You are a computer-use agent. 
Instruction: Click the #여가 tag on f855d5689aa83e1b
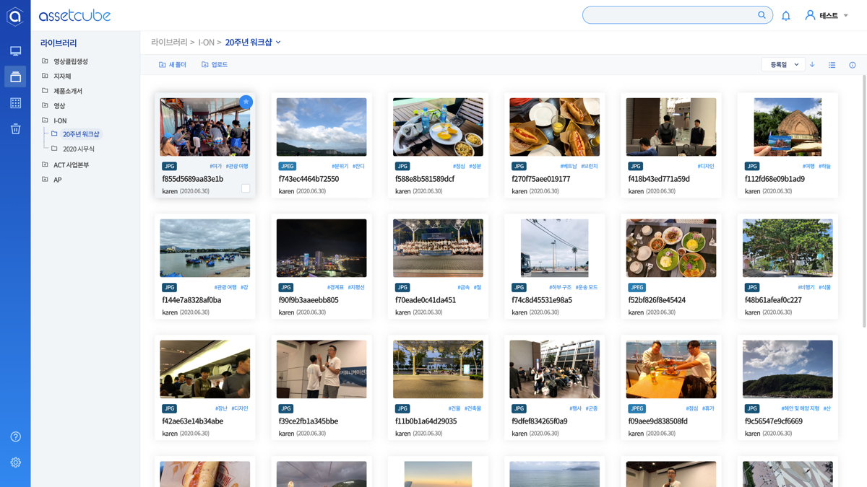(216, 166)
